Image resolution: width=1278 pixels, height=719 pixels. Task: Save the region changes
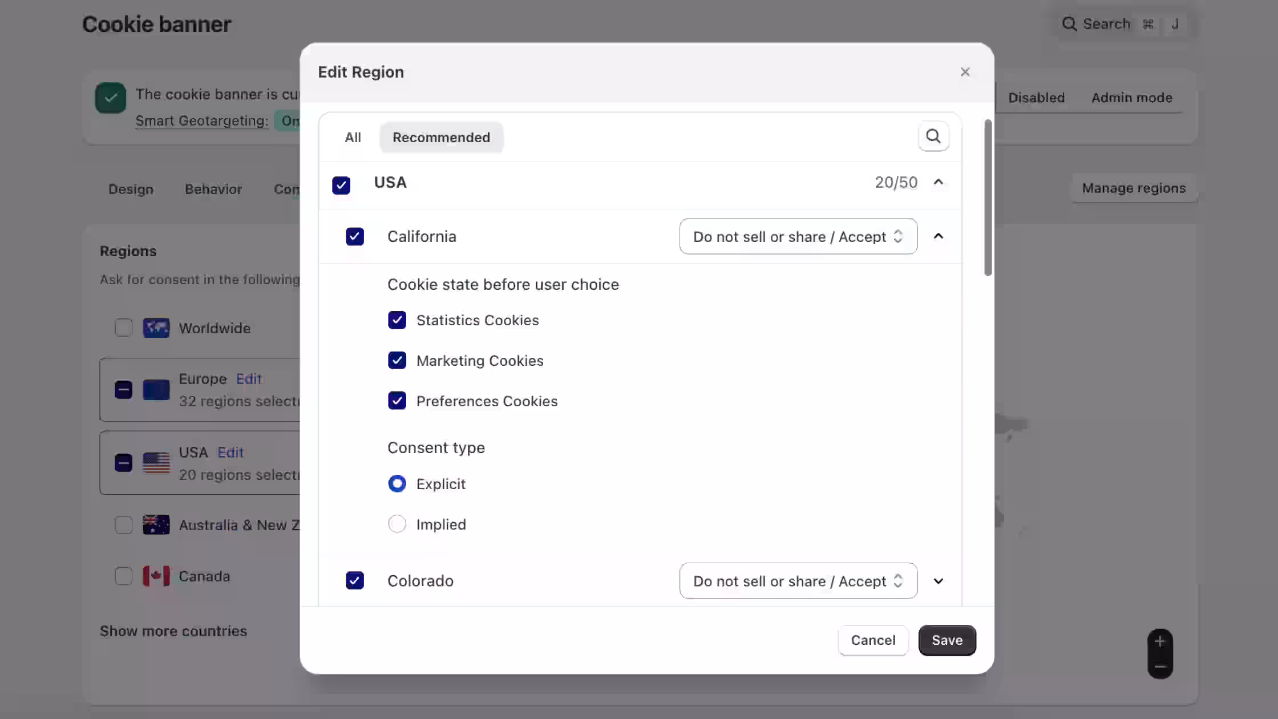[947, 640]
